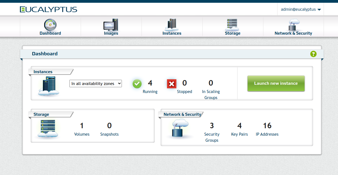Click the padlock cloud icon in Network panel
This screenshot has width=338, height=175.
coord(178,128)
